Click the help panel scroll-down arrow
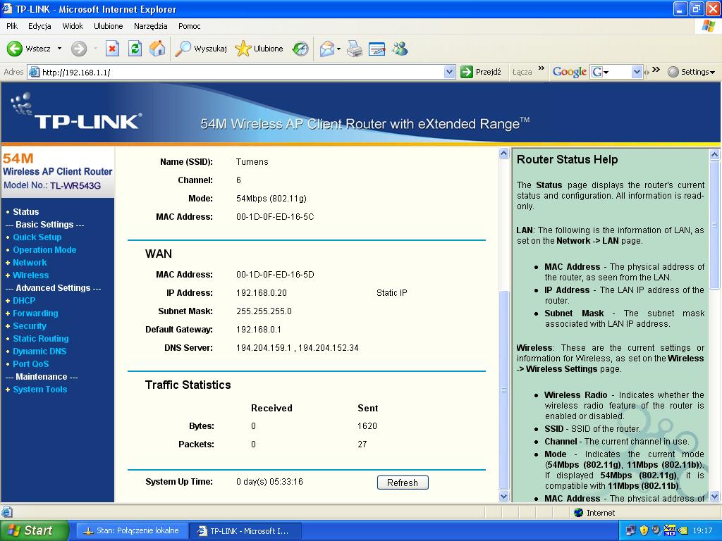Image resolution: width=722 pixels, height=541 pixels. pyautogui.click(x=715, y=497)
